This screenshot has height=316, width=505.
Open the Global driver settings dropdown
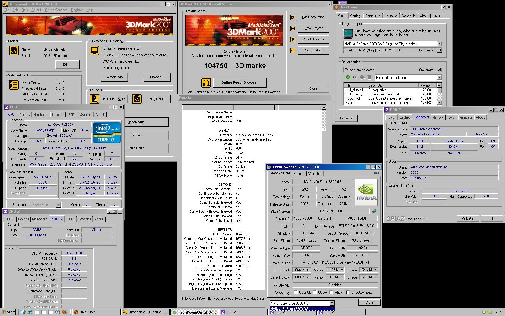(439, 78)
